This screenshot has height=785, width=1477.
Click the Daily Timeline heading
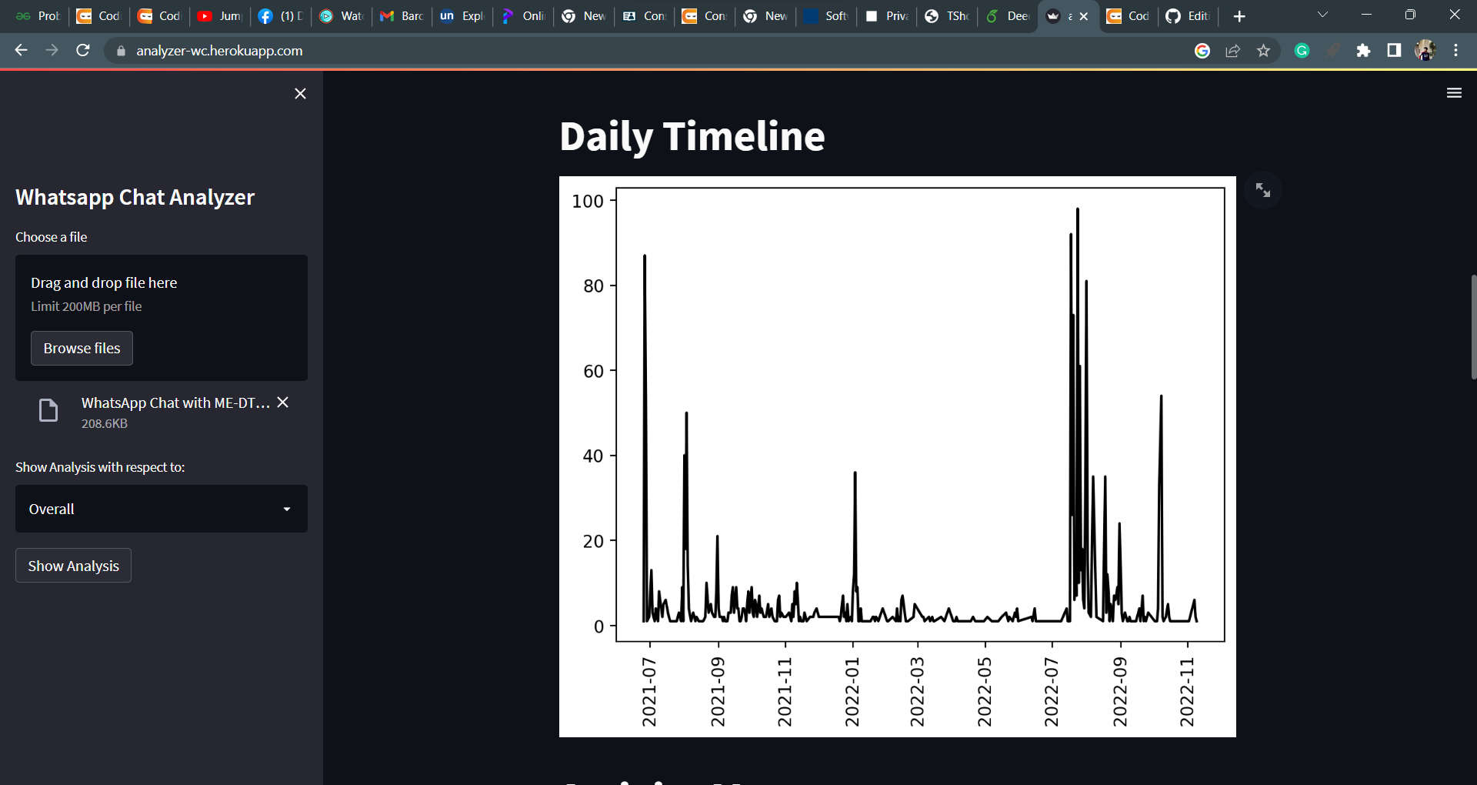click(692, 137)
